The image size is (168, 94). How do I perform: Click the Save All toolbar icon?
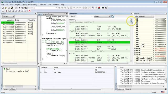pyautogui.click(x=12, y=8)
